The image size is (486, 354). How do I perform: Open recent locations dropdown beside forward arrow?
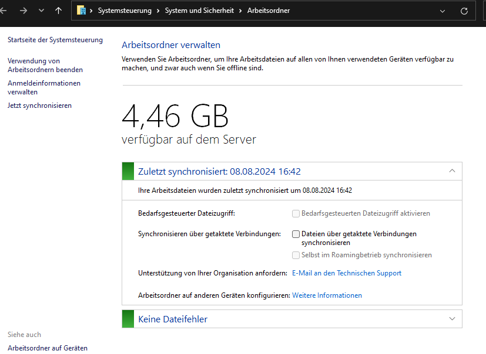[41, 11]
